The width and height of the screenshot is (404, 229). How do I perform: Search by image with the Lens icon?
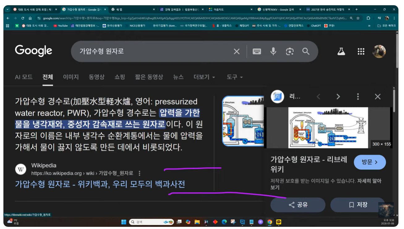[x=290, y=51]
